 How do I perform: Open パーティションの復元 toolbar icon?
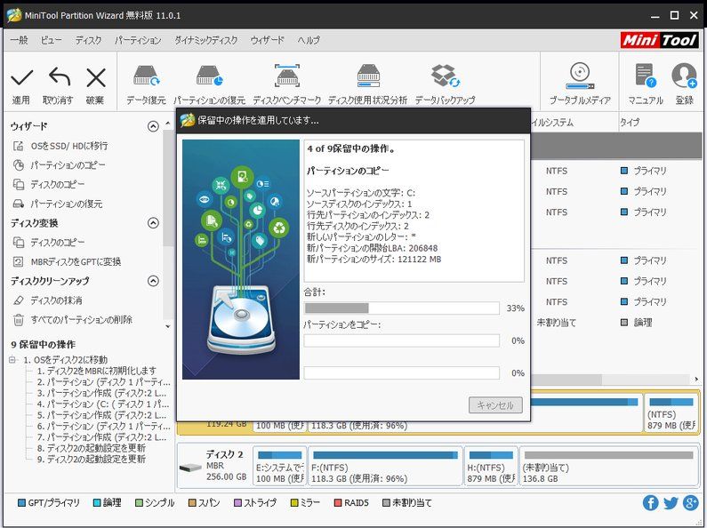[x=209, y=76]
